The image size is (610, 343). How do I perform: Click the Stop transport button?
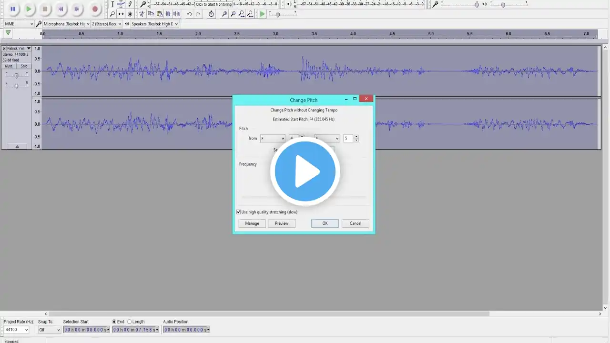click(45, 9)
